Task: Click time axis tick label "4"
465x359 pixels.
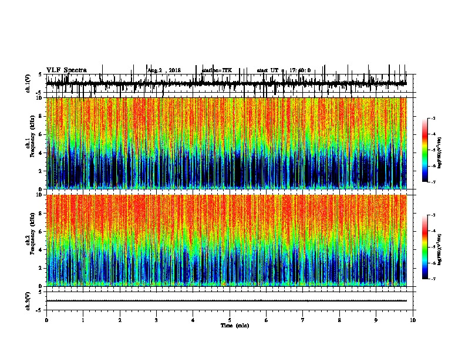Action: click(193, 320)
